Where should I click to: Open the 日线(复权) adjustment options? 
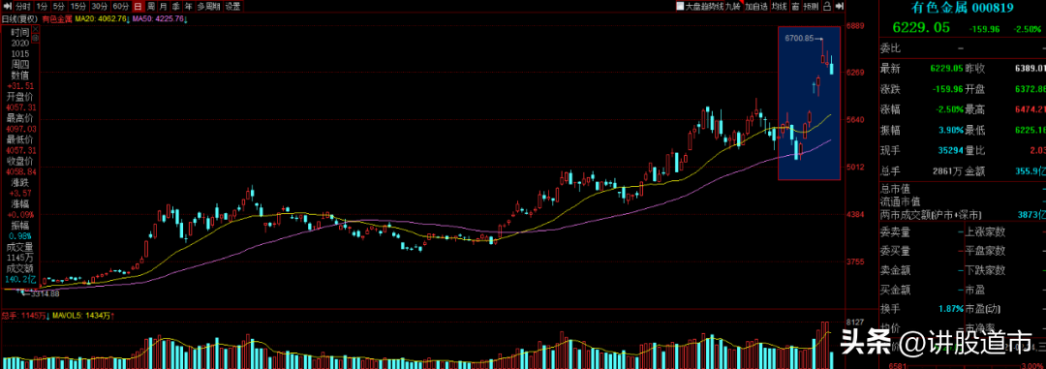(x=19, y=19)
